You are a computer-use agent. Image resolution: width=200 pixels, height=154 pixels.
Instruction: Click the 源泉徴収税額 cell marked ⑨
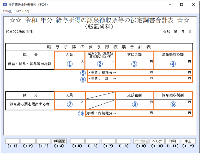coord(173,104)
